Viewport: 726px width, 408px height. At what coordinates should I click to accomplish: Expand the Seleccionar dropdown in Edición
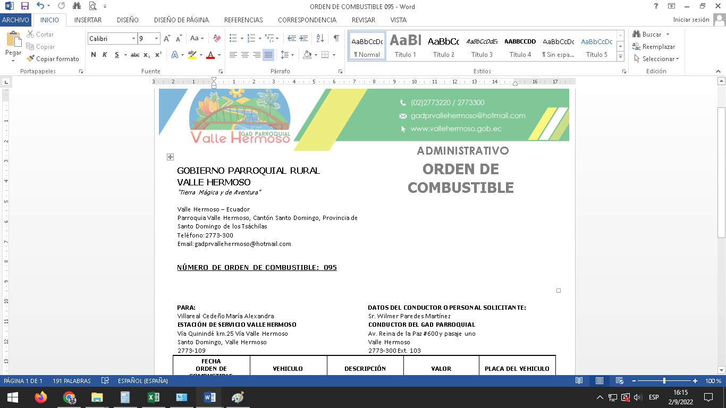tap(657, 59)
